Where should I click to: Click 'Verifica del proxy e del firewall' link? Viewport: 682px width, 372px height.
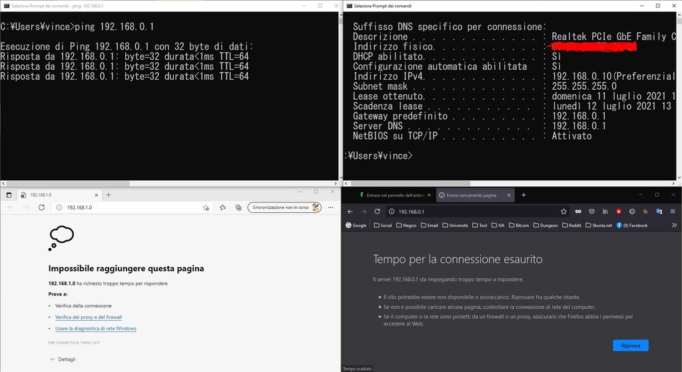[x=89, y=317]
